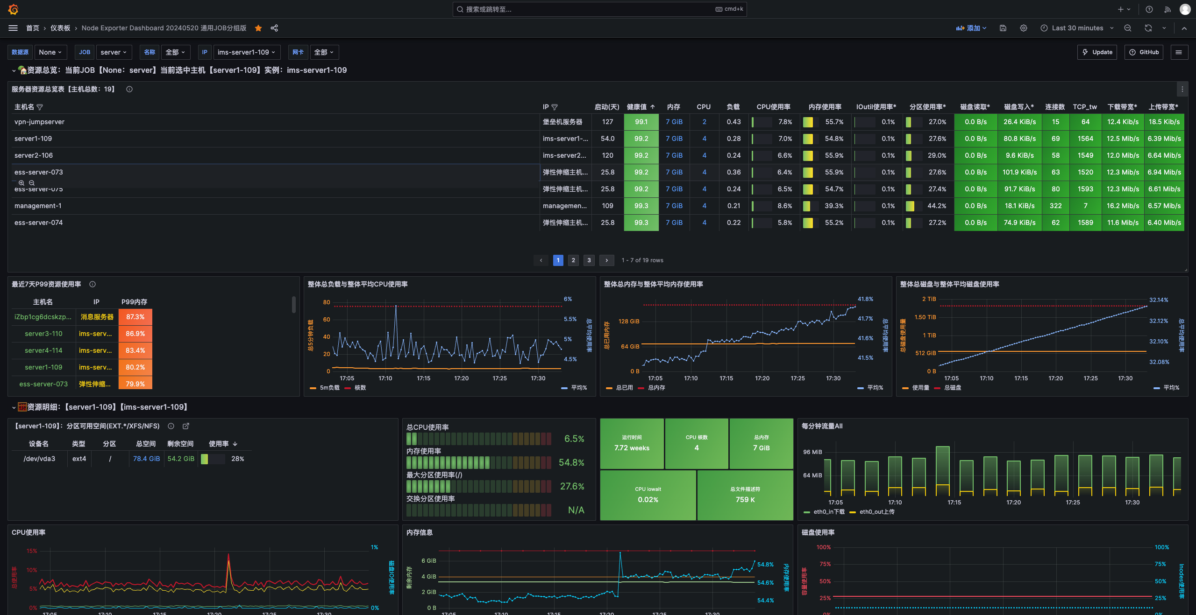Click the refresh dashboard icon
The width and height of the screenshot is (1196, 615).
[x=1148, y=28]
